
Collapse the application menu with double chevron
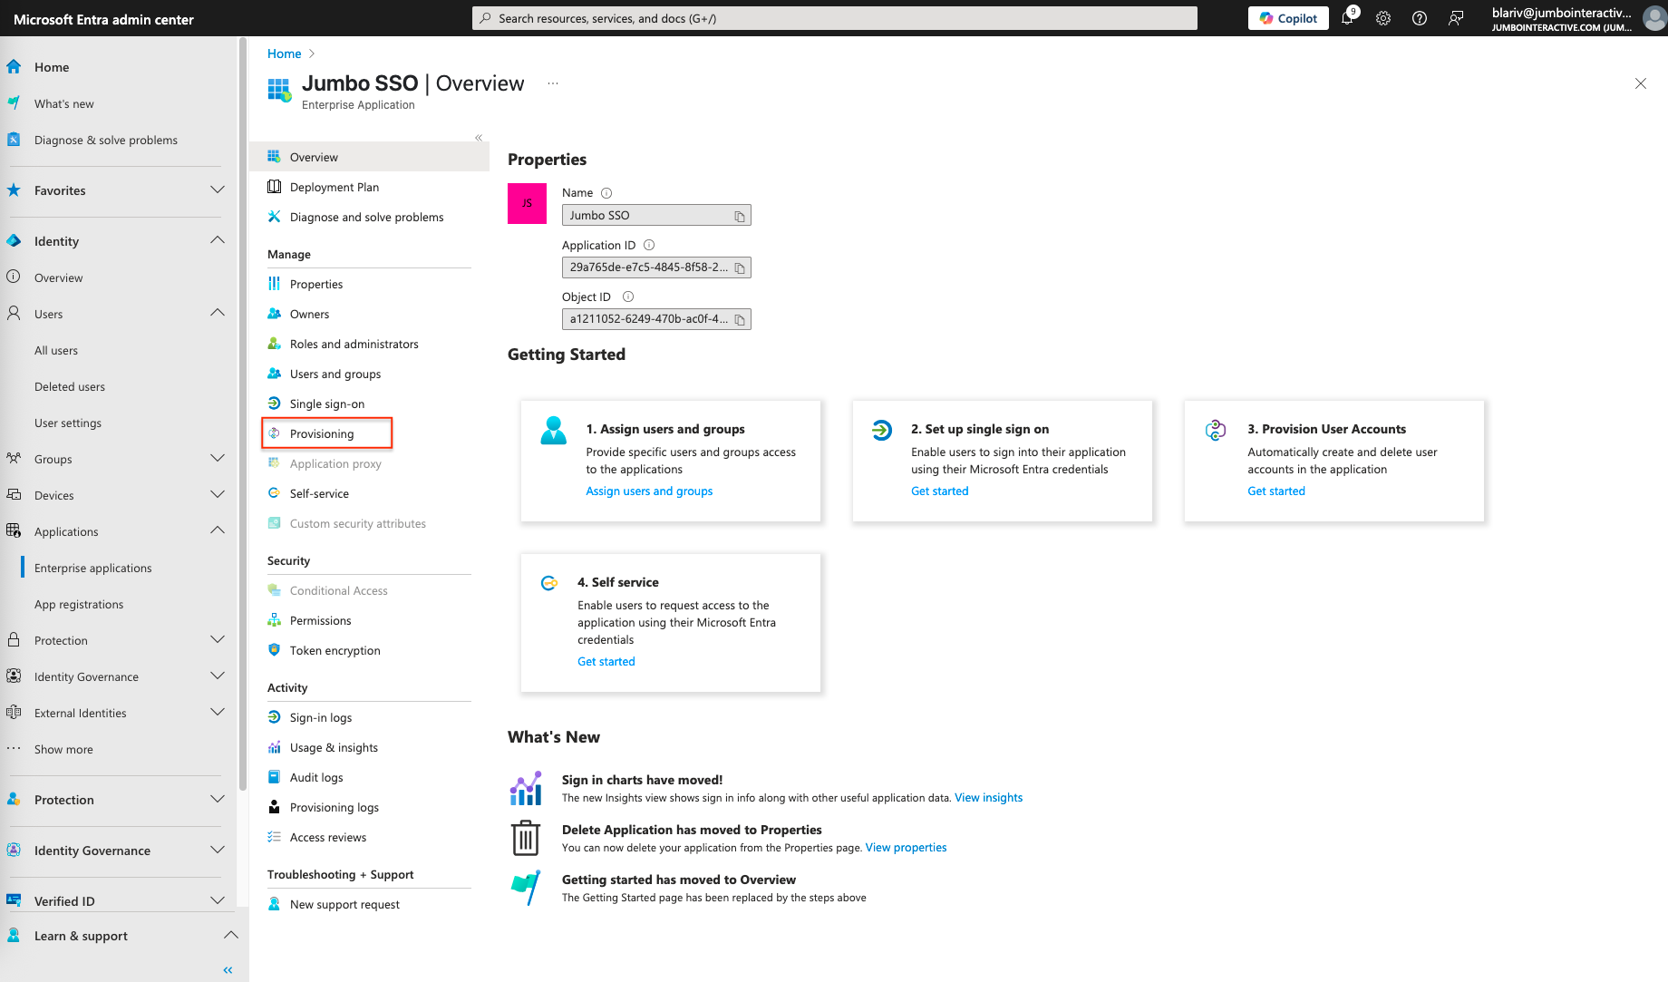pyautogui.click(x=479, y=138)
